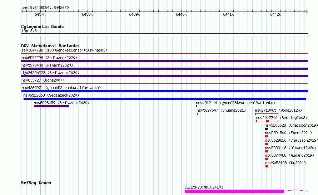Click the nsv4265971 gnomADStructuralVariants label
Screen dimensions: 318x195
(x=61, y=88)
